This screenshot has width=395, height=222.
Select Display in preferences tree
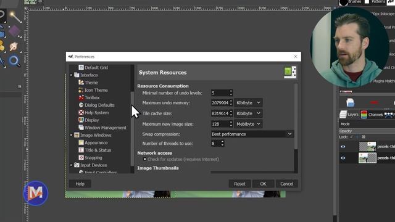92,120
